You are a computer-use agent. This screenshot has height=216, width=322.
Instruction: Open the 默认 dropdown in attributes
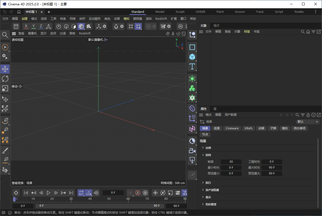tap(308, 122)
